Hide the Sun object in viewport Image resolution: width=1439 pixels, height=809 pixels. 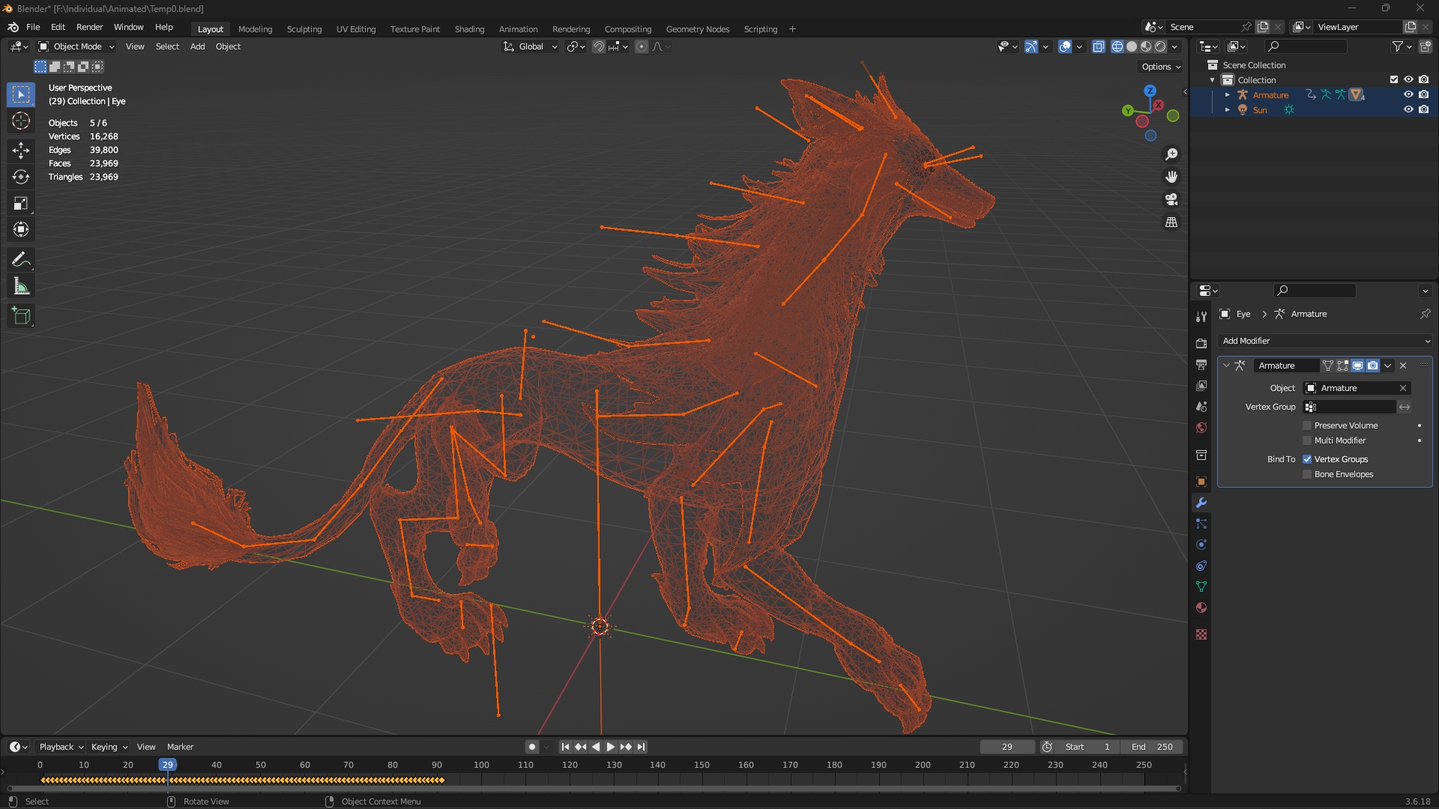(1408, 109)
